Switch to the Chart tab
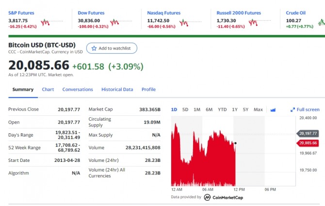The image size is (325, 206). [x=48, y=90]
